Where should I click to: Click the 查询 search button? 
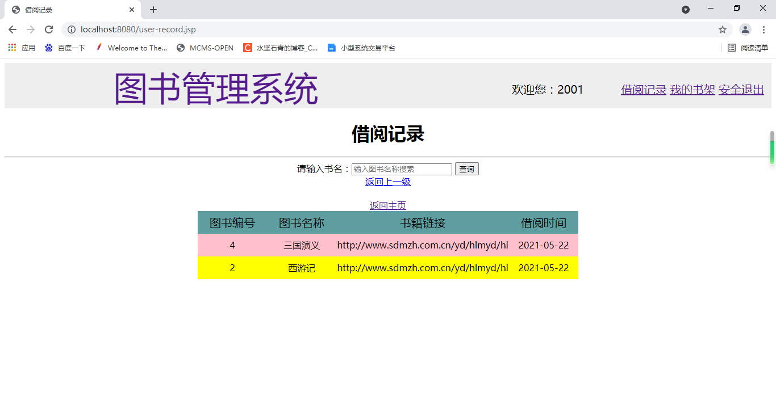pos(466,168)
